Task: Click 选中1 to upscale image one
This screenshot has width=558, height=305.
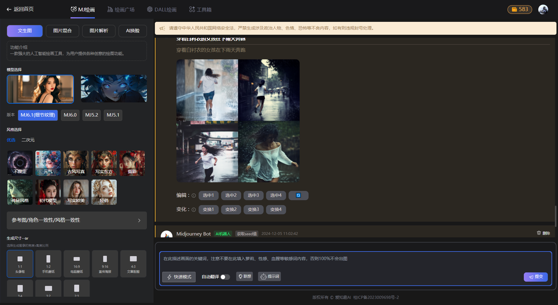Action: pos(208,196)
